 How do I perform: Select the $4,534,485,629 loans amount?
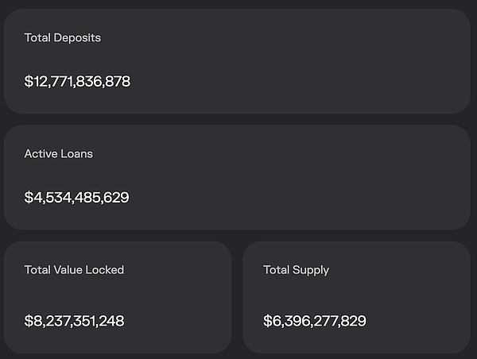[76, 197]
